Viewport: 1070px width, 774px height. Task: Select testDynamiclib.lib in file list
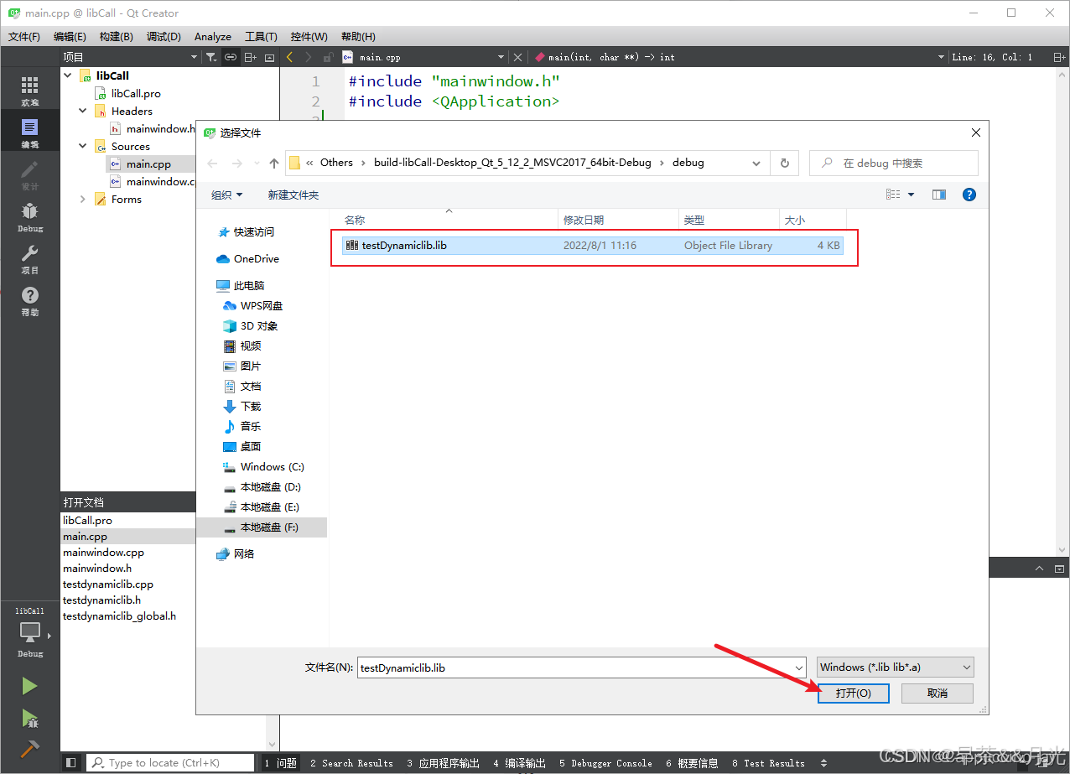point(592,246)
